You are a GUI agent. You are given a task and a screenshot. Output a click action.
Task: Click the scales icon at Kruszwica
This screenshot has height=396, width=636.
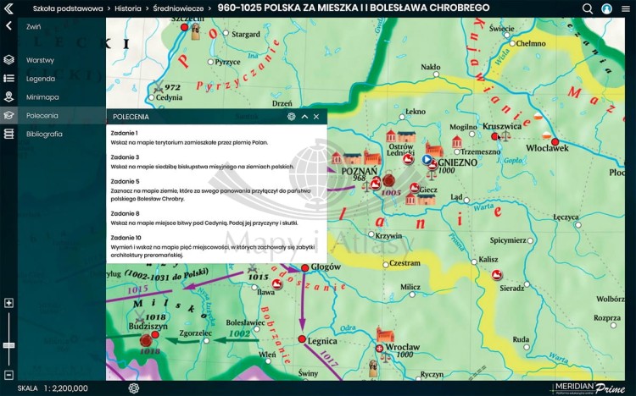click(505, 136)
